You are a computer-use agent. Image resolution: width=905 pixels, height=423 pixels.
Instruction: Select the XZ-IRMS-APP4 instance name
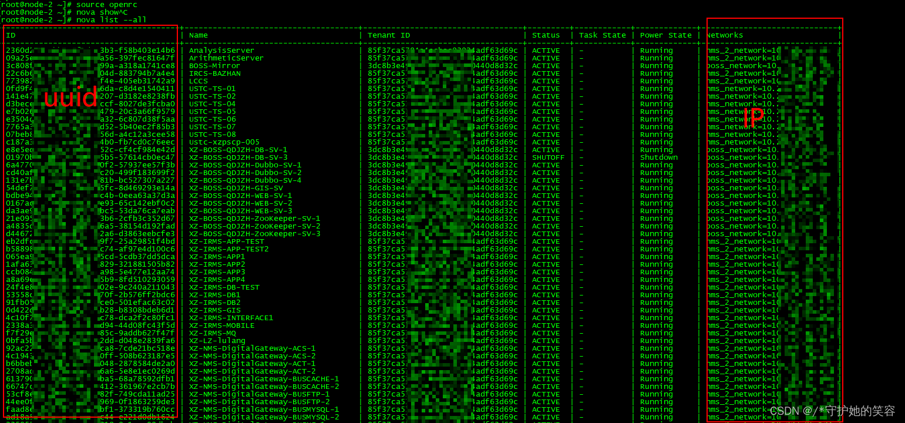[x=217, y=280]
